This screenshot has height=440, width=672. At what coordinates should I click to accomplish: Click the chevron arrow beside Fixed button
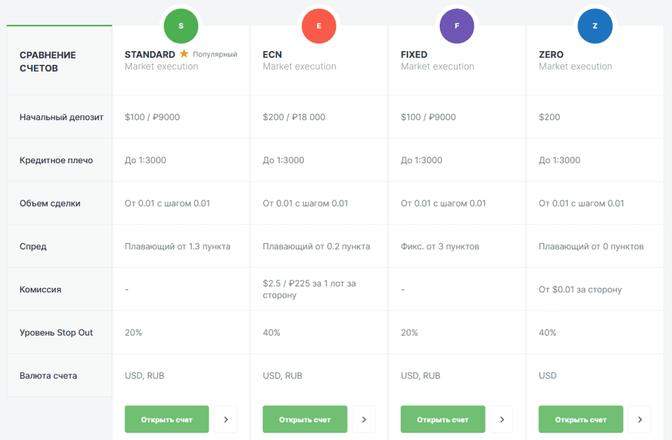pos(501,420)
